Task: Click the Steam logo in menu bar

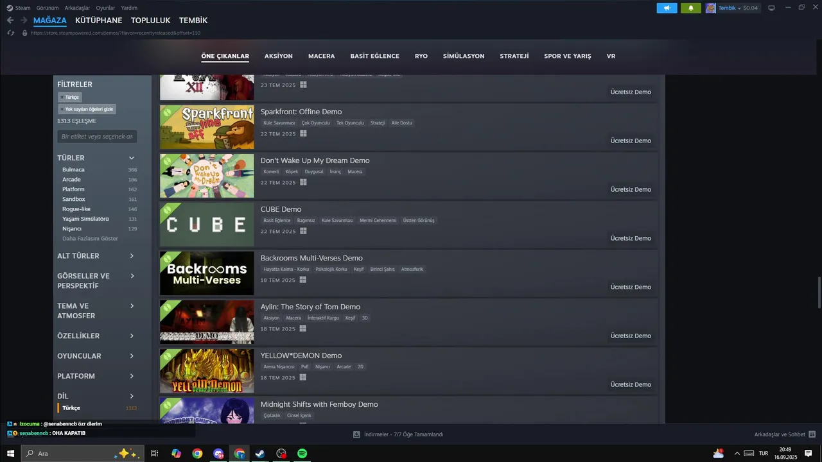Action: coord(10,8)
